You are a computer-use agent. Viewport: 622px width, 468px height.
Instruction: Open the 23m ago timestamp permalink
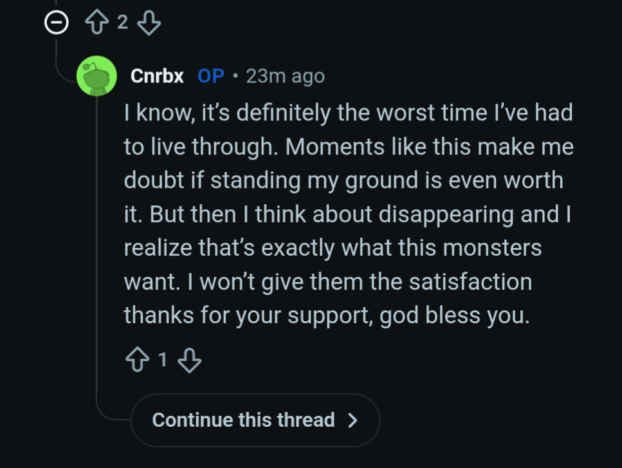click(285, 76)
